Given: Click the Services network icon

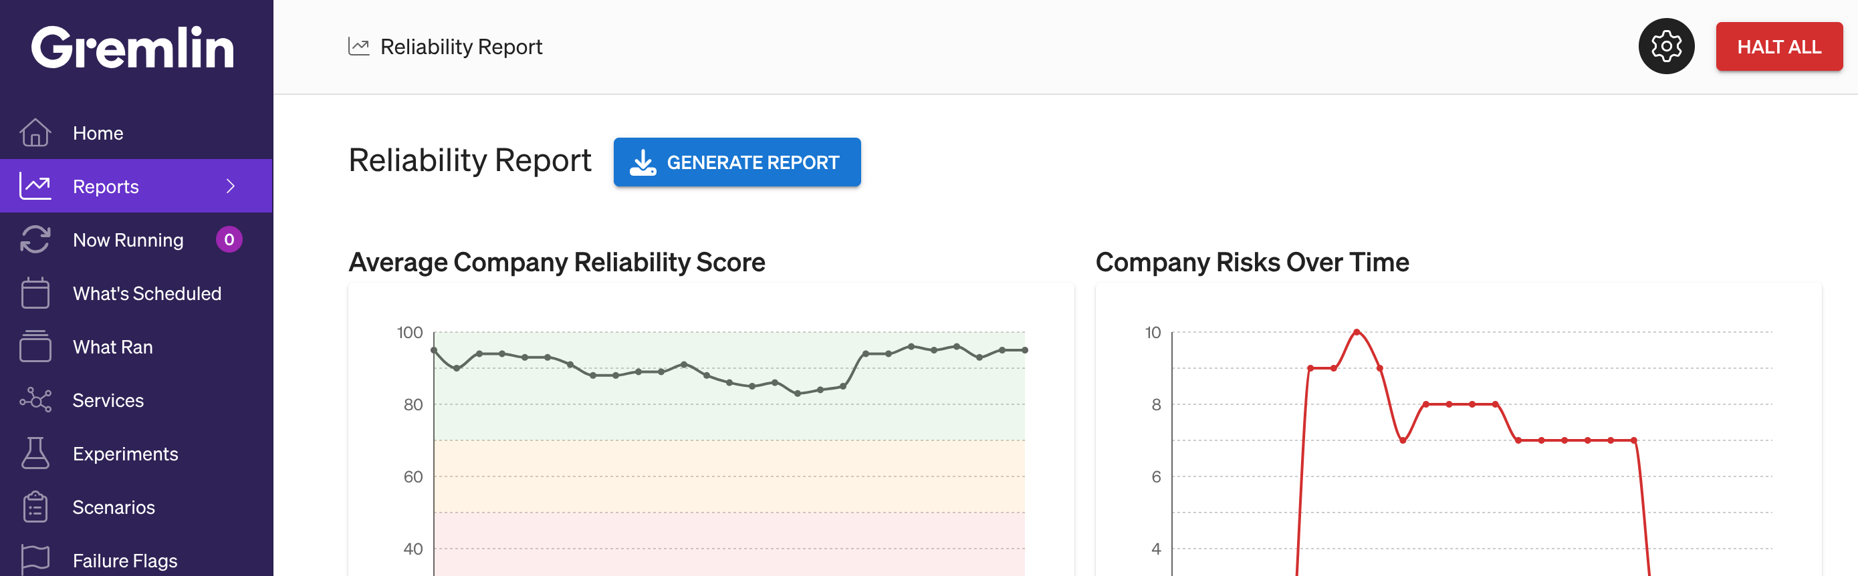Looking at the screenshot, I should coord(35,400).
